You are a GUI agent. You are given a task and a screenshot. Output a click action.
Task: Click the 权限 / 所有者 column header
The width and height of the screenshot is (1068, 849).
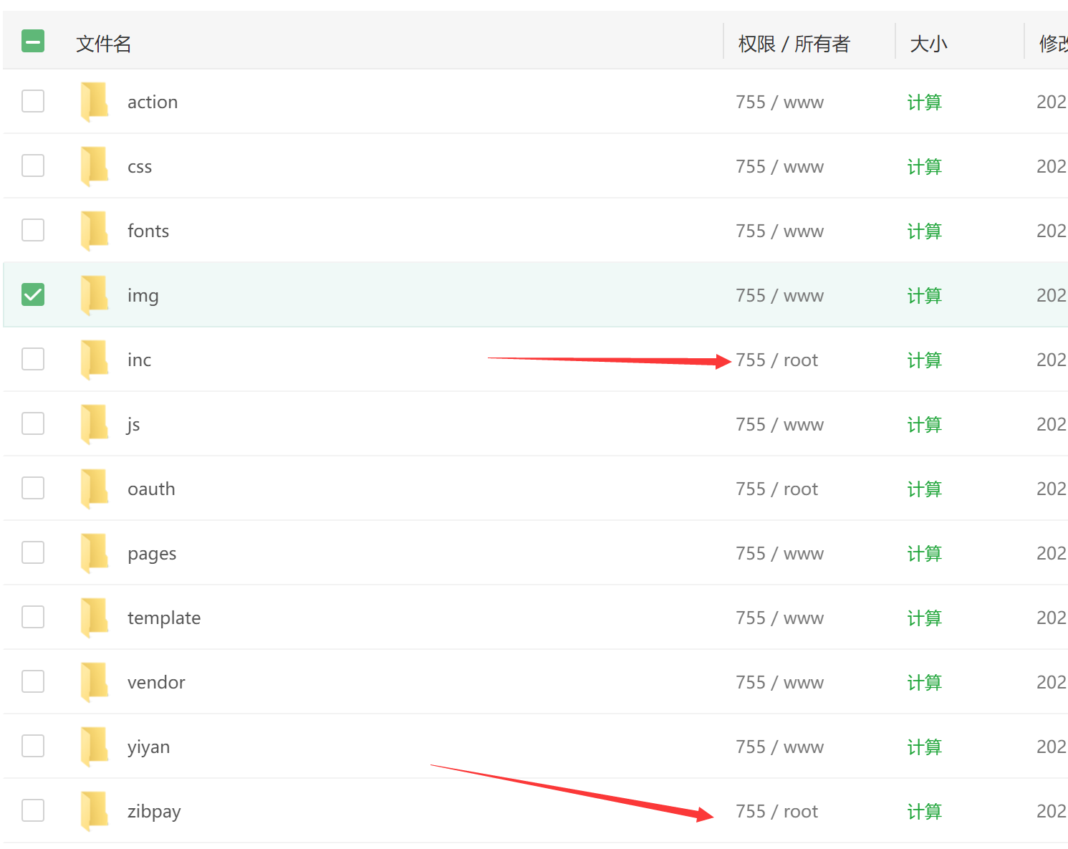[x=794, y=44]
